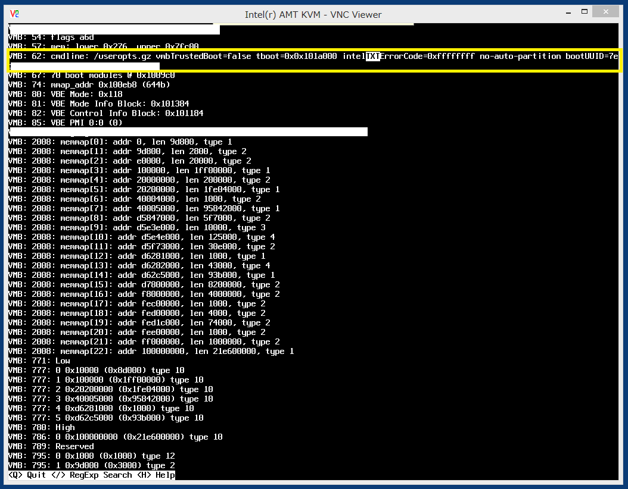Click the line 'VBE Control Info Block: 0x101184'
This screenshot has height=489, width=628.
tap(127, 114)
